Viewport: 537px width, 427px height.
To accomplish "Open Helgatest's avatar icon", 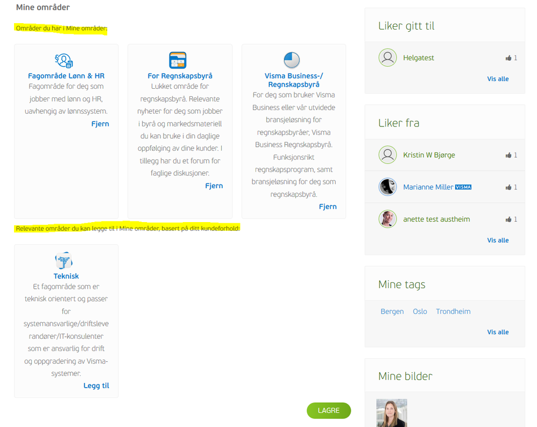I will tap(387, 58).
